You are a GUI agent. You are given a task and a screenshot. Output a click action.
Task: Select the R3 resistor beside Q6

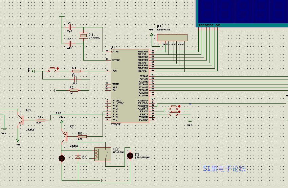click(41, 120)
